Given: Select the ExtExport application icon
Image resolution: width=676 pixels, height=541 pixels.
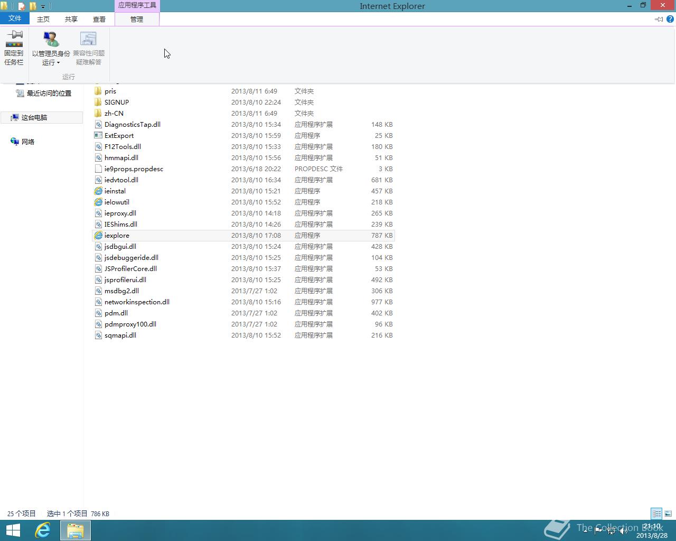Looking at the screenshot, I should [x=98, y=135].
